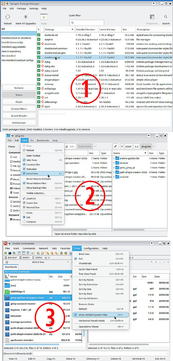Uncheck Statusbar in View menu

24,169
